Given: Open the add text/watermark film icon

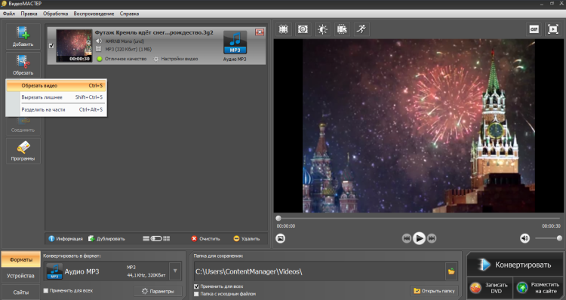Looking at the screenshot, I should (x=342, y=29).
